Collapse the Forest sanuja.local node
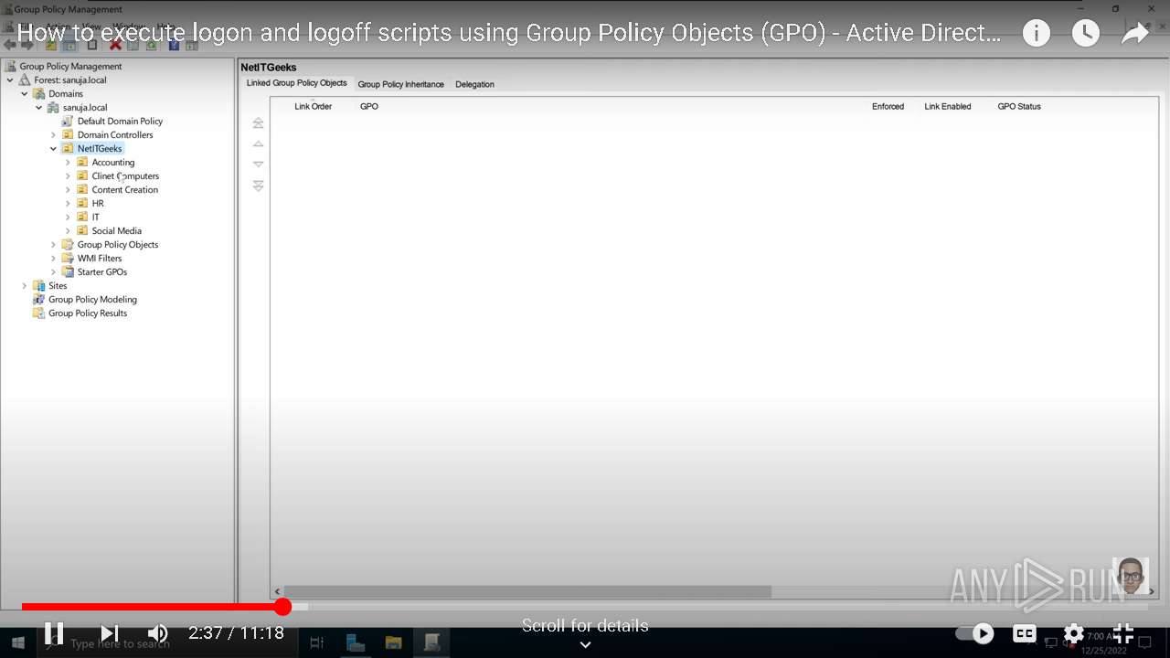 click(x=10, y=80)
